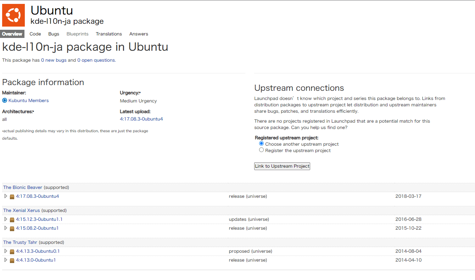Expand the 4:15.08.2-0ubuntu1 release row
475x280 pixels.
(x=6, y=228)
